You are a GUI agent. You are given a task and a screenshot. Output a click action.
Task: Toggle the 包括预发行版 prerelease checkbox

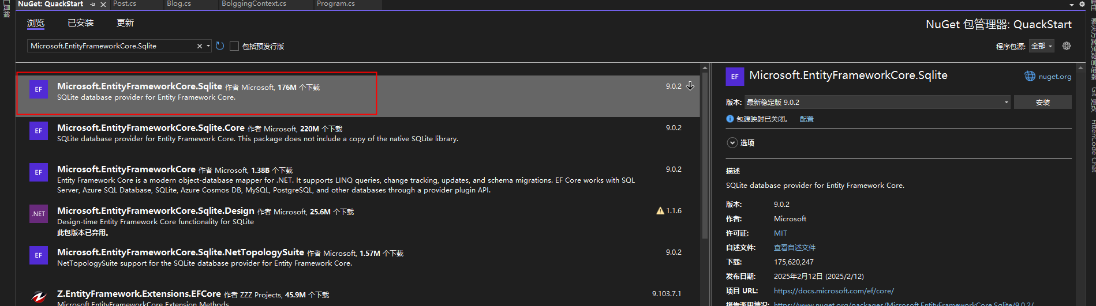(x=234, y=46)
